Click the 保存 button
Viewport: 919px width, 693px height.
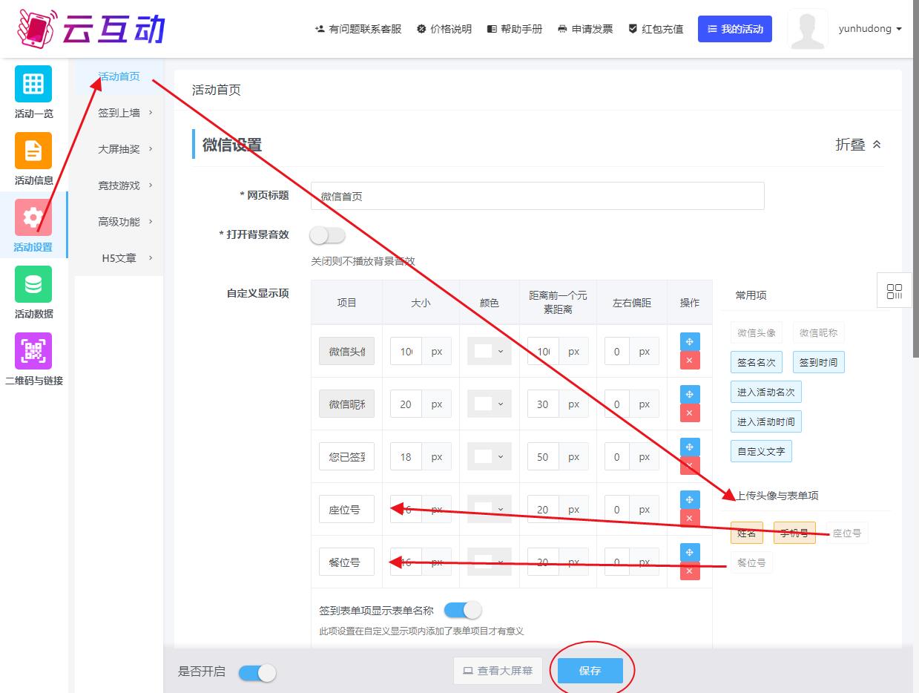590,671
